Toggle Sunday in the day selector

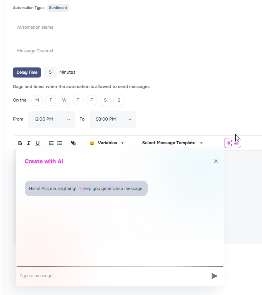119,100
